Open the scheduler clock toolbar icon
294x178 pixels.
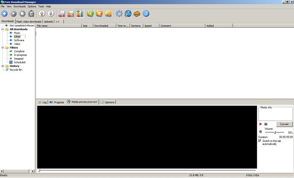tap(31, 14)
